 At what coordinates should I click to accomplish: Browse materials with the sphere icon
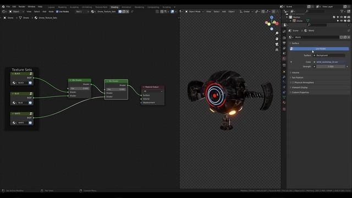(x=93, y=12)
